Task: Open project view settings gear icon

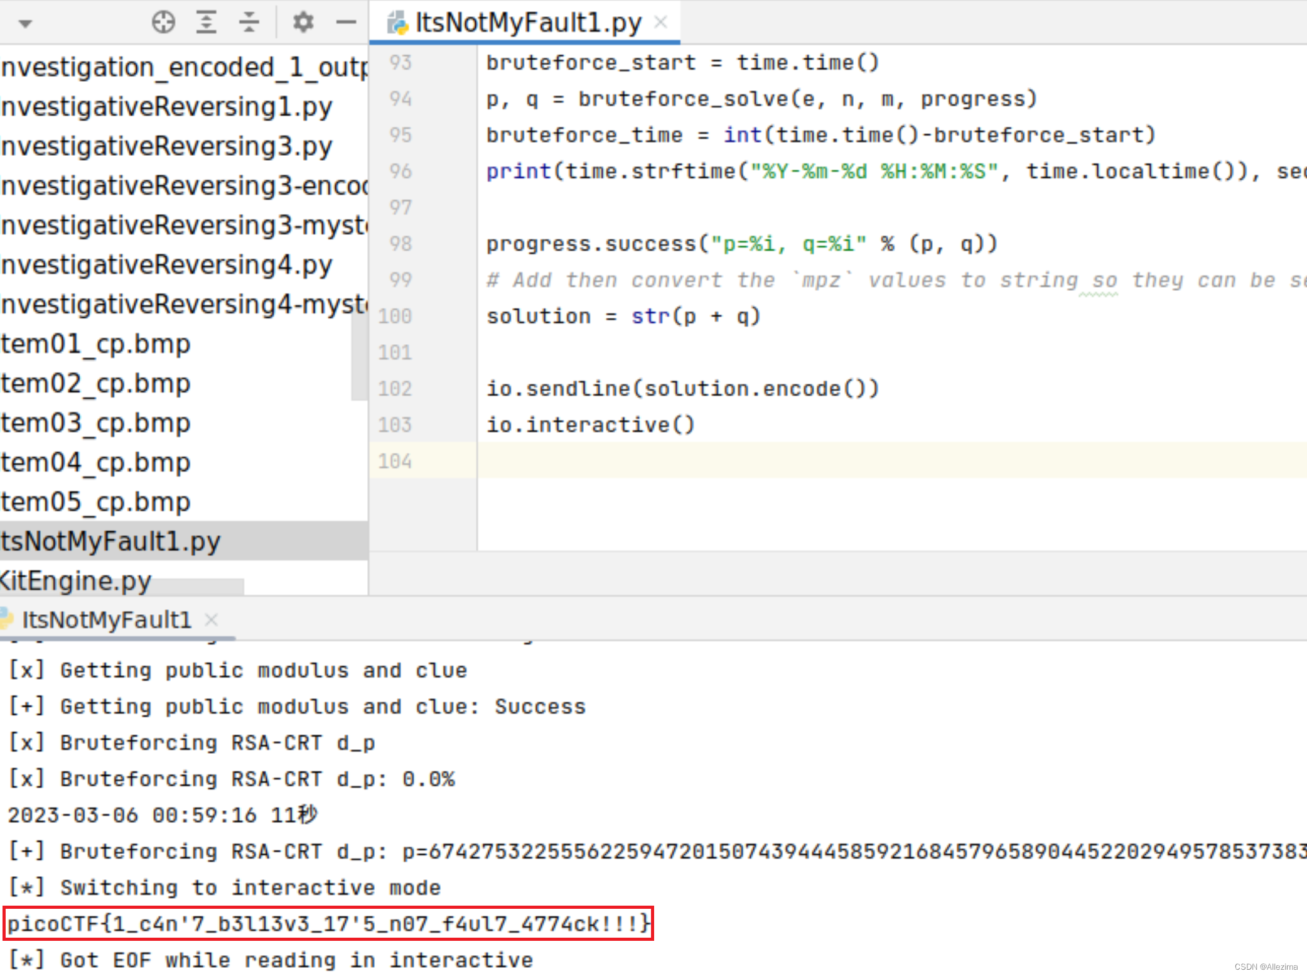Action: (303, 22)
